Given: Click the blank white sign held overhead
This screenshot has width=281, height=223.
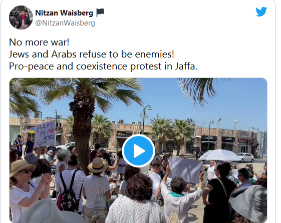Looking at the screenshot, I should [186, 169].
